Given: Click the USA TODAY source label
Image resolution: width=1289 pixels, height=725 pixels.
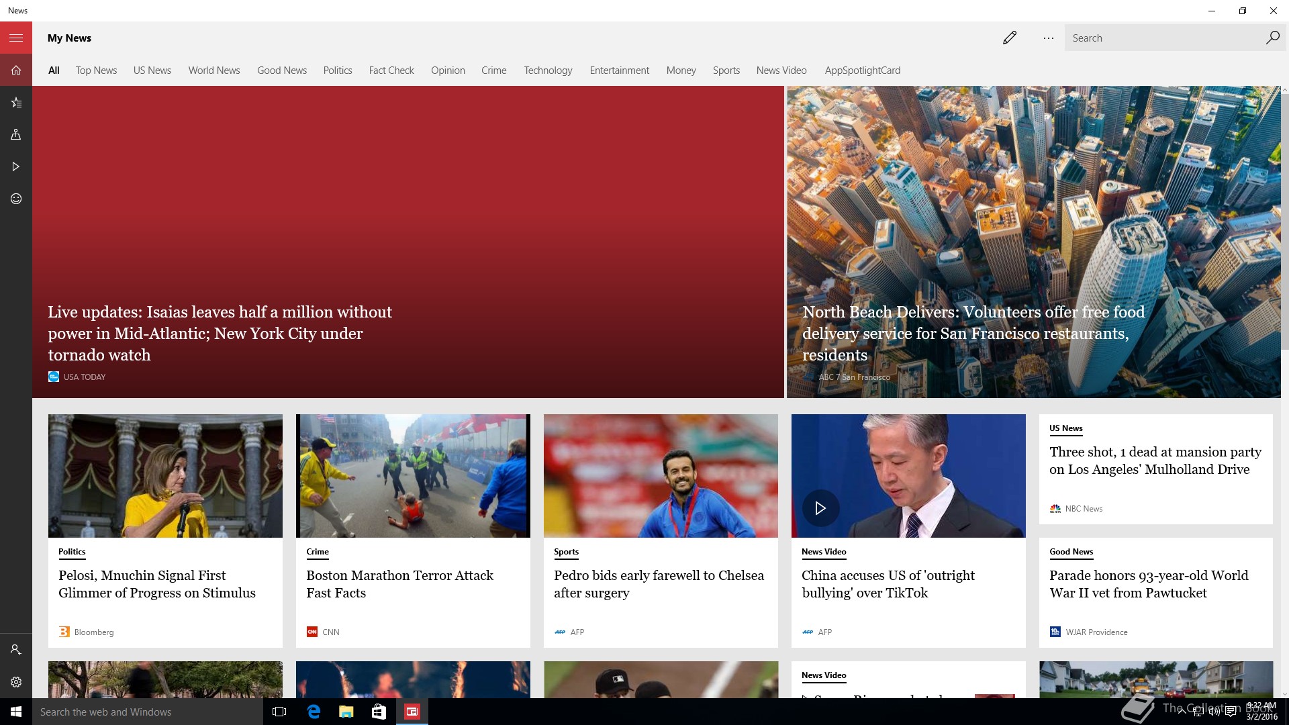Looking at the screenshot, I should pos(85,377).
